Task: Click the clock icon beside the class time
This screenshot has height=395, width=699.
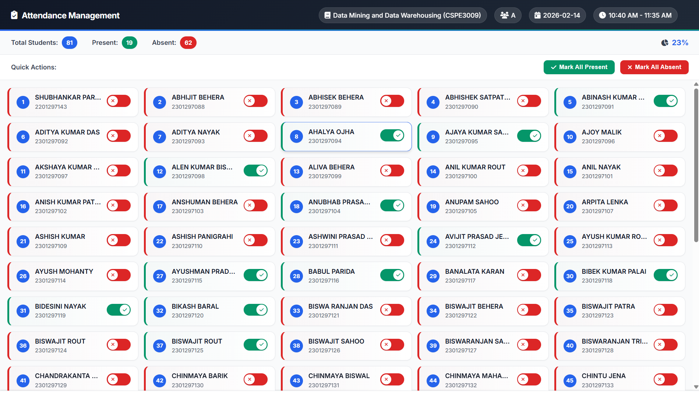Action: 603,15
